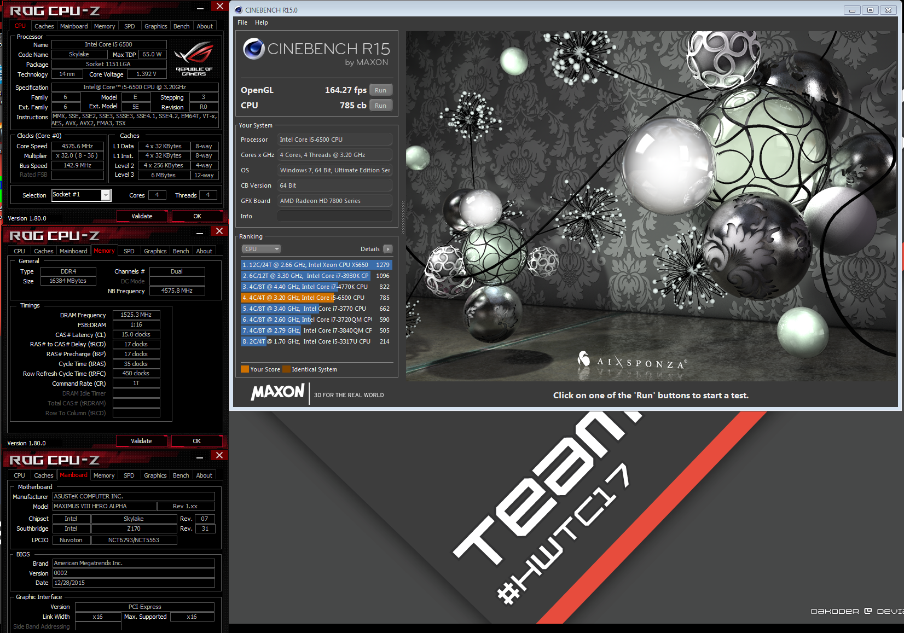Click the Identical System legend swatch
904x633 pixels.
[286, 369]
